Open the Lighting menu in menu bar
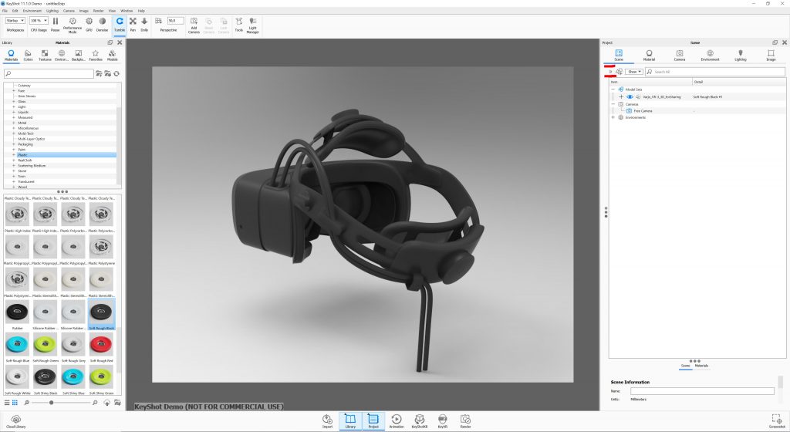Image resolution: width=790 pixels, height=432 pixels. coord(52,10)
